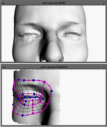Image resolution: width=107 pixels, height=127 pixels.
Task: Click empty area right of template mesh
Action: coord(83,97)
